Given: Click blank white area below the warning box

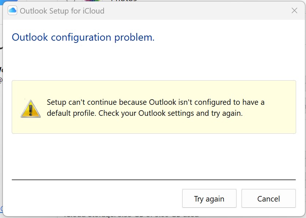Looking at the screenshot, I should coord(154,156).
